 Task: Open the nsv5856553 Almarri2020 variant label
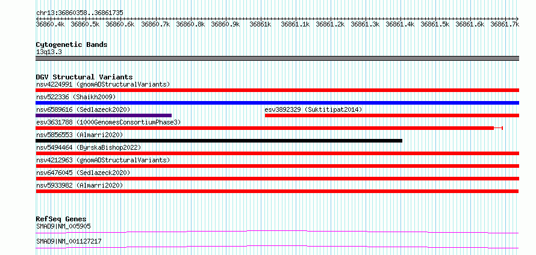79,135
